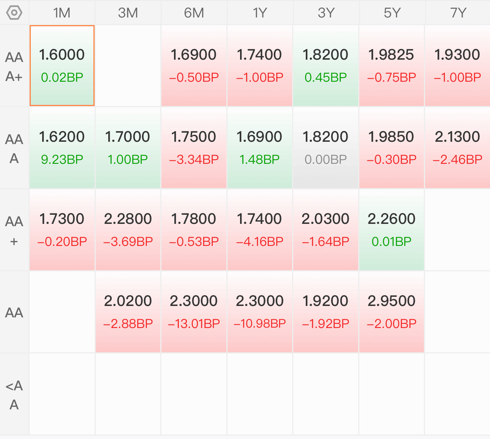Select the 5Y column header
490x439 pixels.
click(392, 13)
